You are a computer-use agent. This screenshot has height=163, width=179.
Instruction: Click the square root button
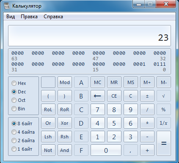pos(164,96)
